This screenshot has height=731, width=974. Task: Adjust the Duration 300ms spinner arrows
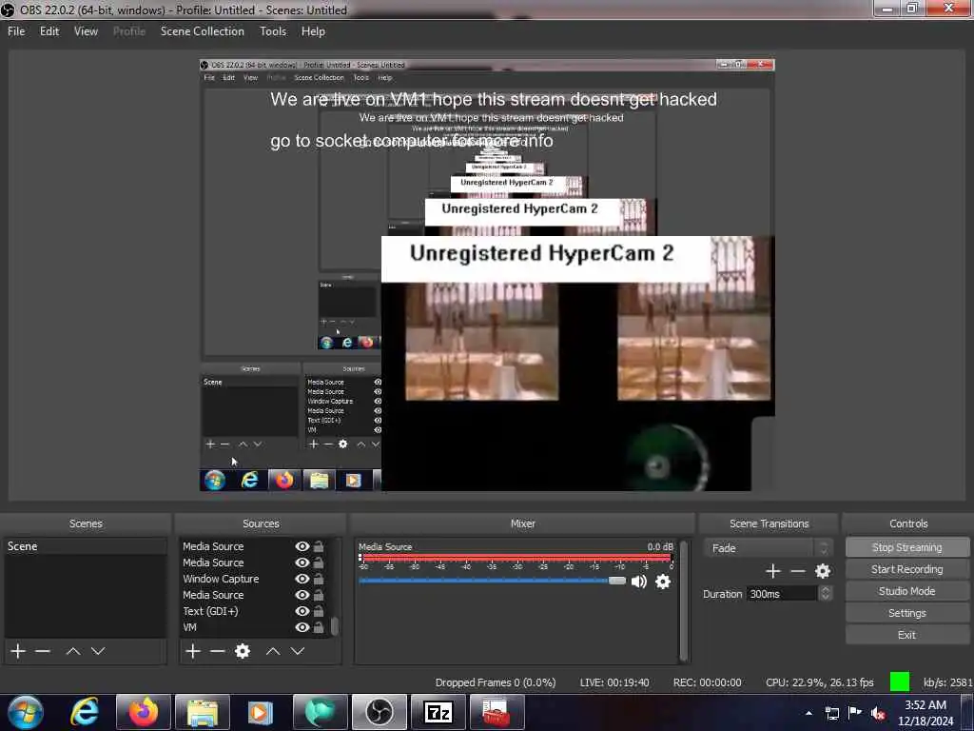click(825, 594)
